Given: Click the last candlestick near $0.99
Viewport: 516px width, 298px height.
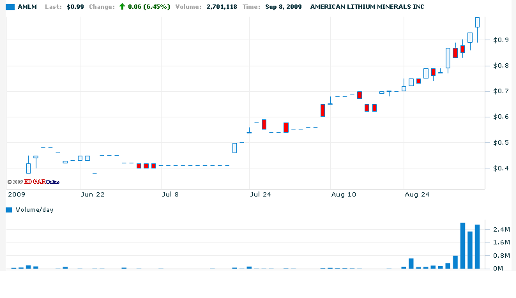Looking at the screenshot, I should [x=477, y=29].
